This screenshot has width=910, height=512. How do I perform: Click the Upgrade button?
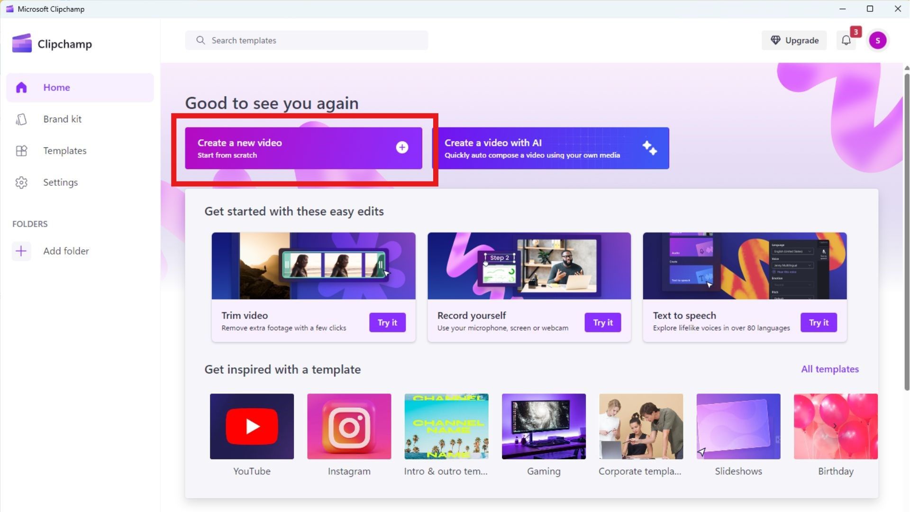pyautogui.click(x=794, y=40)
